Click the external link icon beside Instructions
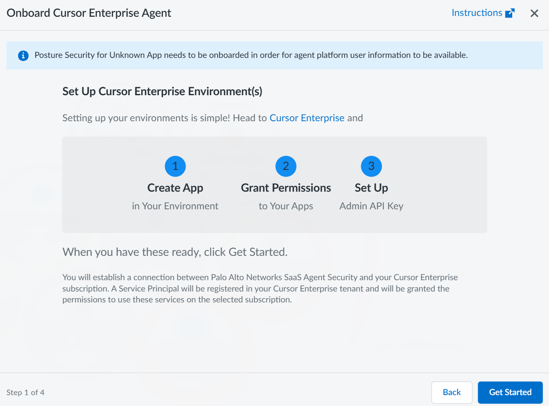 [x=510, y=13]
